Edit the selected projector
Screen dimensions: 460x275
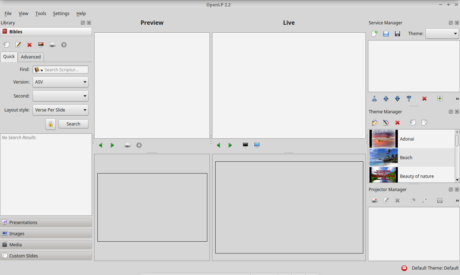pyautogui.click(x=386, y=200)
